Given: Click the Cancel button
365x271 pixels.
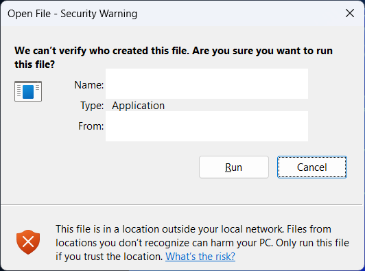Looking at the screenshot, I should coord(312,167).
